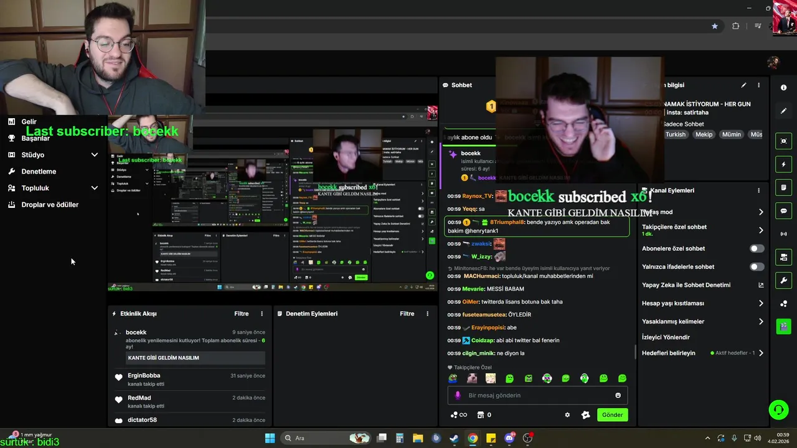
Task: Toggle the camera panel icon in right sidebar
Action: pyautogui.click(x=783, y=257)
